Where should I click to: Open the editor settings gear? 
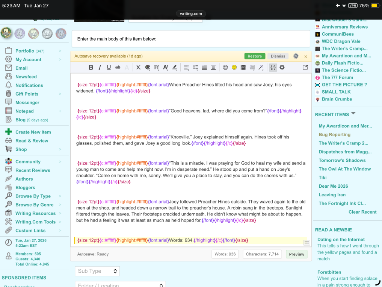tap(282, 67)
